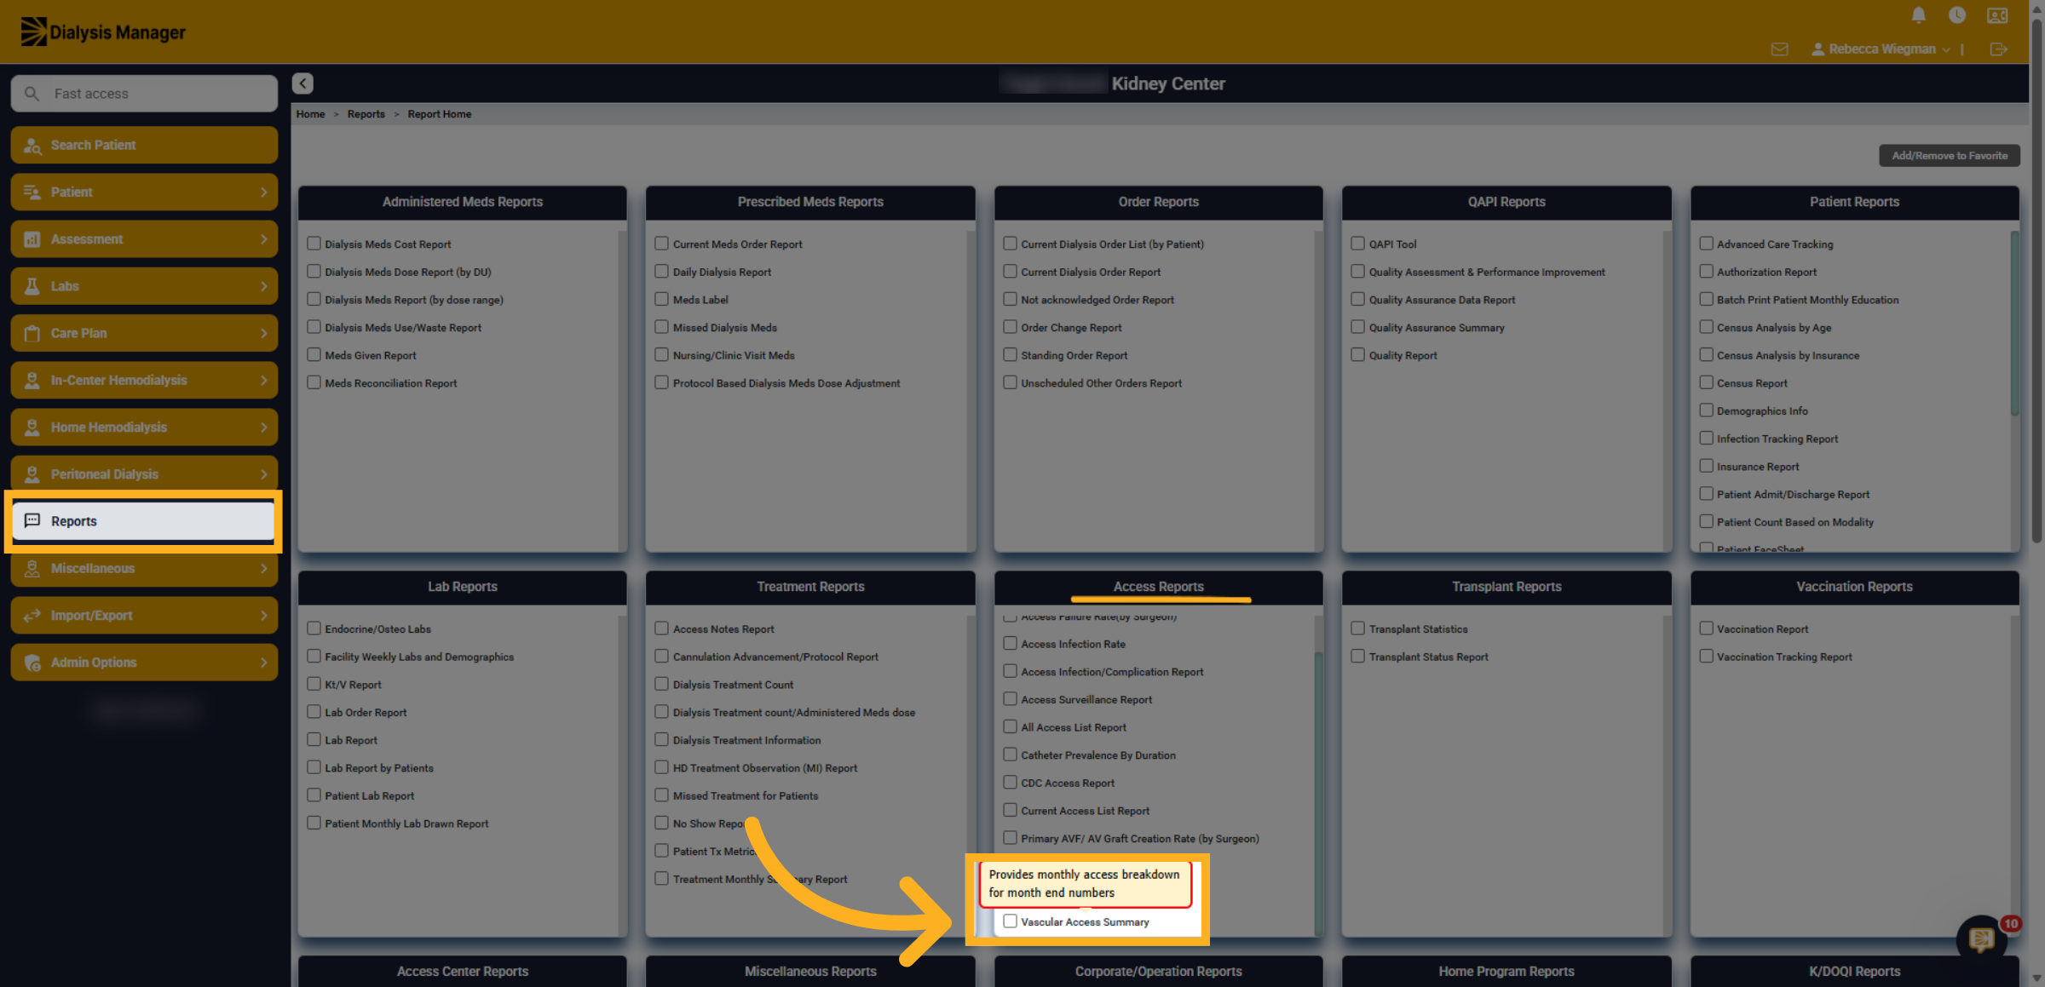
Task: Go to Home in the breadcrumb
Action: 310,114
